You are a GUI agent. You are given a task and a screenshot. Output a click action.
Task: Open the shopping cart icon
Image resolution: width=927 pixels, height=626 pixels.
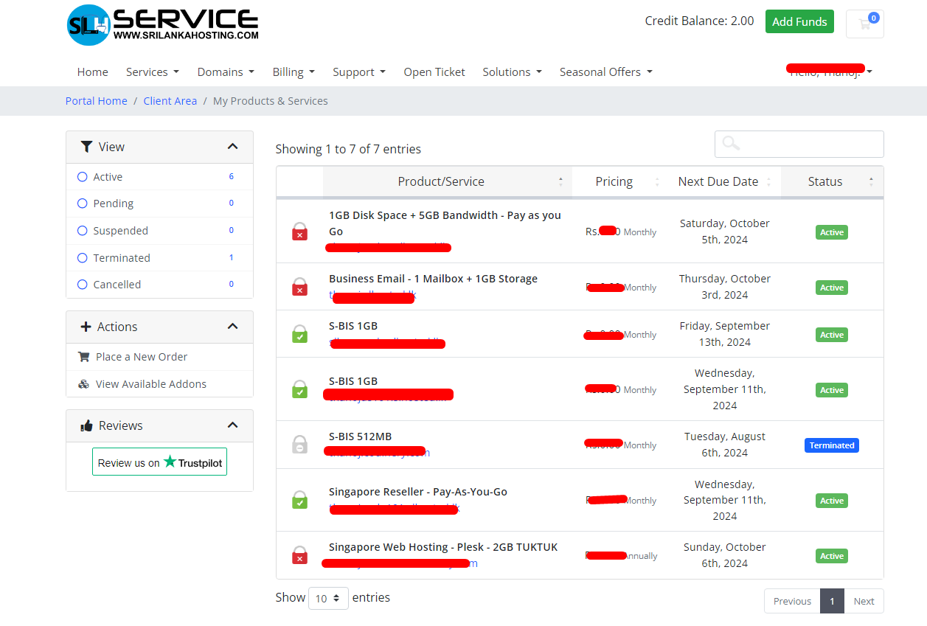tap(864, 23)
